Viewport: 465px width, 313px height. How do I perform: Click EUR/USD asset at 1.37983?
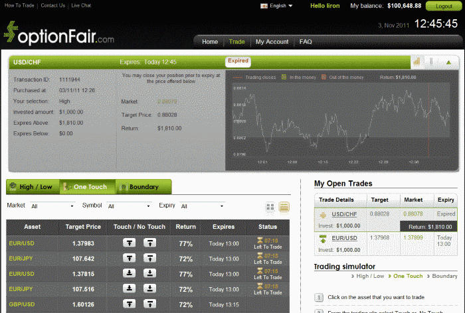pyautogui.click(x=21, y=243)
